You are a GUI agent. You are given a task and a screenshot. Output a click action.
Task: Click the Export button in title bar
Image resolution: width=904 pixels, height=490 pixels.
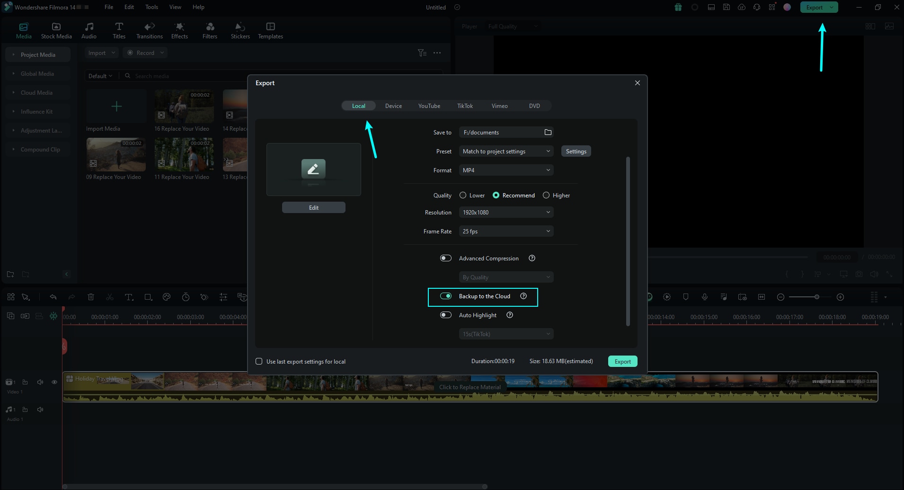(815, 7)
